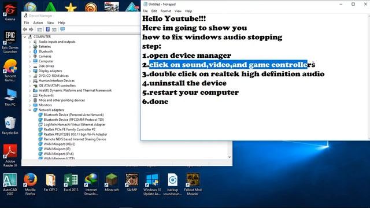Screen dimensions: 370x208
Task: Open View menu in Device Manager
Action: [50, 23]
